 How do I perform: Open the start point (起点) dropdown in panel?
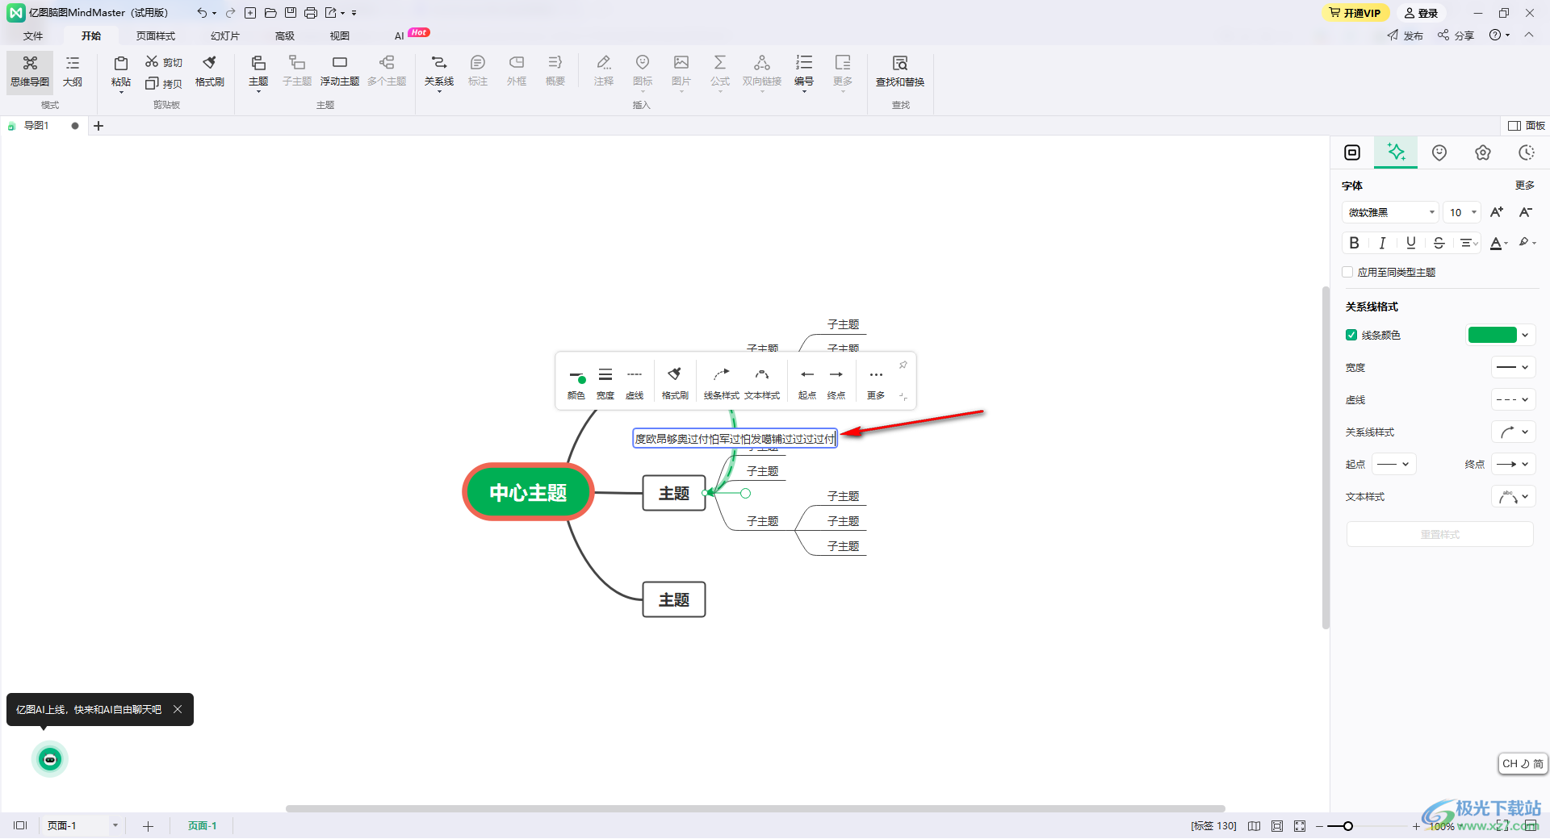tap(1393, 464)
